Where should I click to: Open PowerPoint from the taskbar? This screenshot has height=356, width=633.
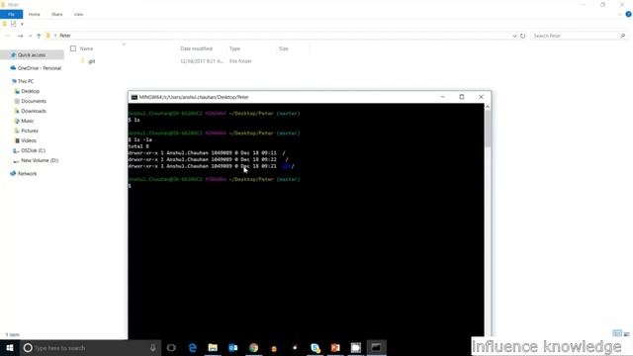[x=335, y=347]
